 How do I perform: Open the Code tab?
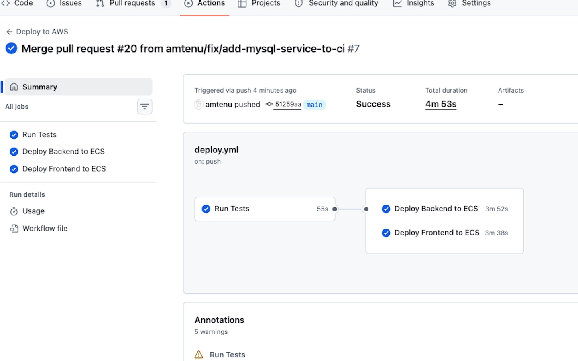coord(17,3)
